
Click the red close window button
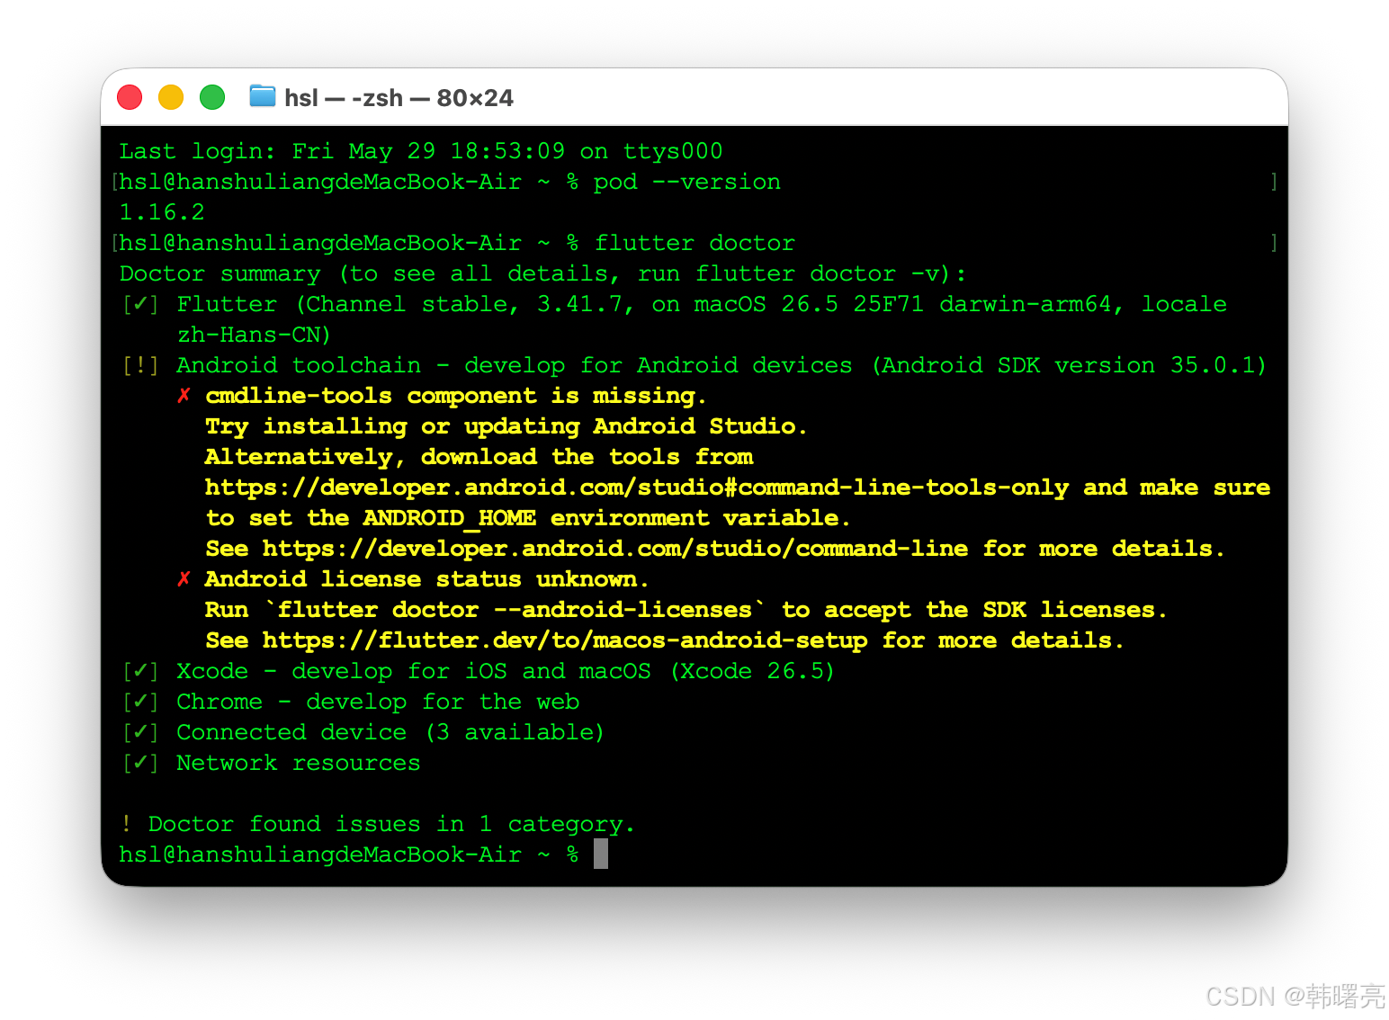pyautogui.click(x=130, y=97)
